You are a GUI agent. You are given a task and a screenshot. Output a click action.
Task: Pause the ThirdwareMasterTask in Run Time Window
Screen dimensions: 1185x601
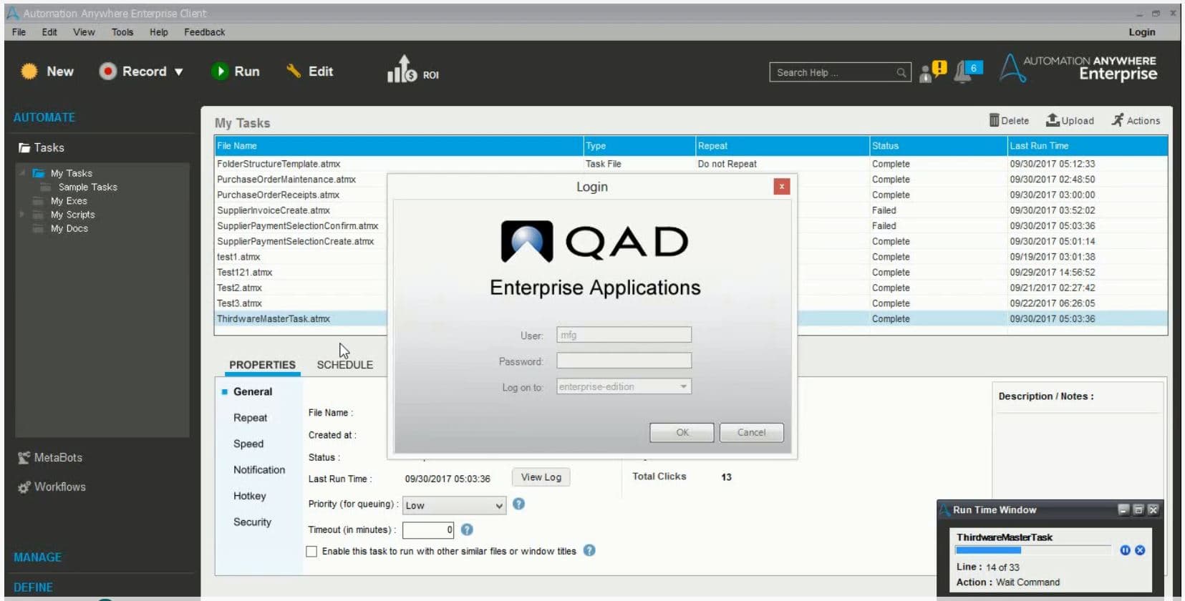(1125, 550)
